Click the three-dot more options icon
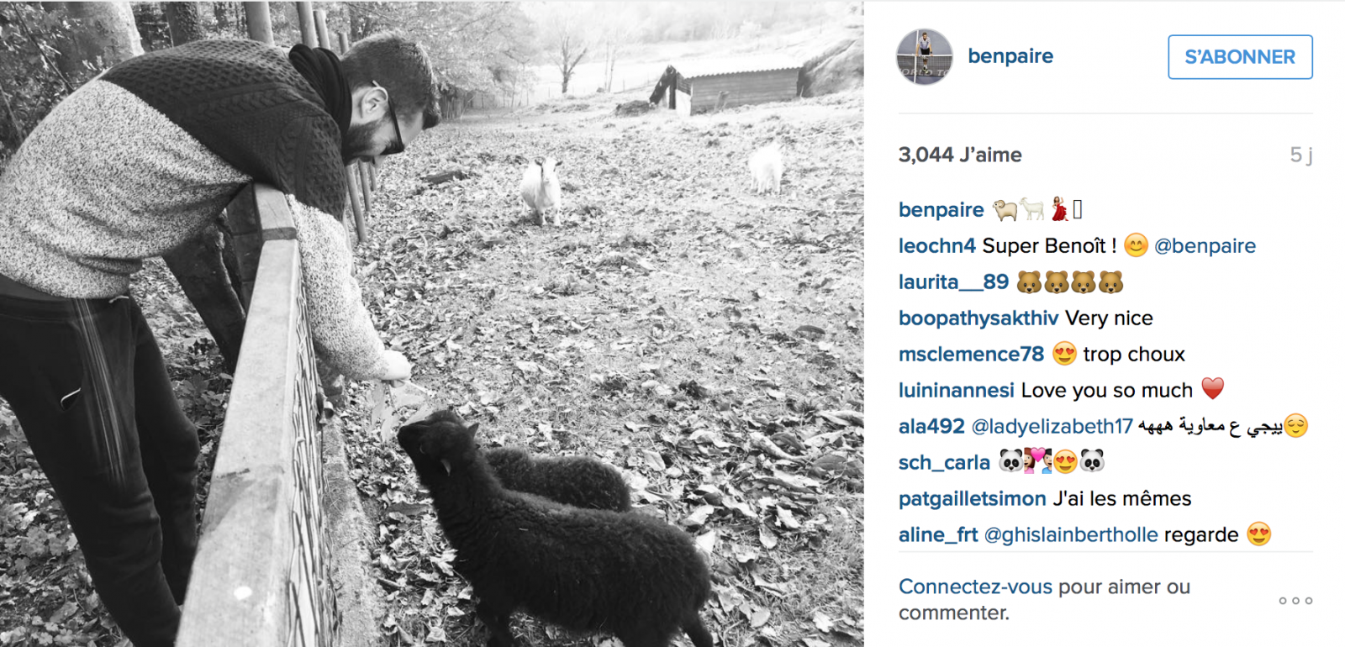The image size is (1345, 647). pyautogui.click(x=1295, y=601)
